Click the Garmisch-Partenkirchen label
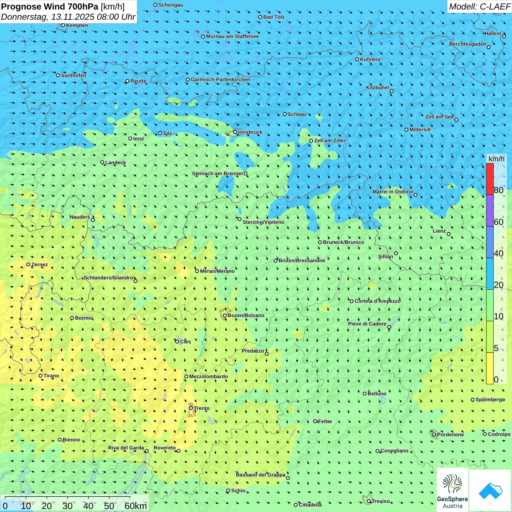512x512 pixels. (x=221, y=79)
